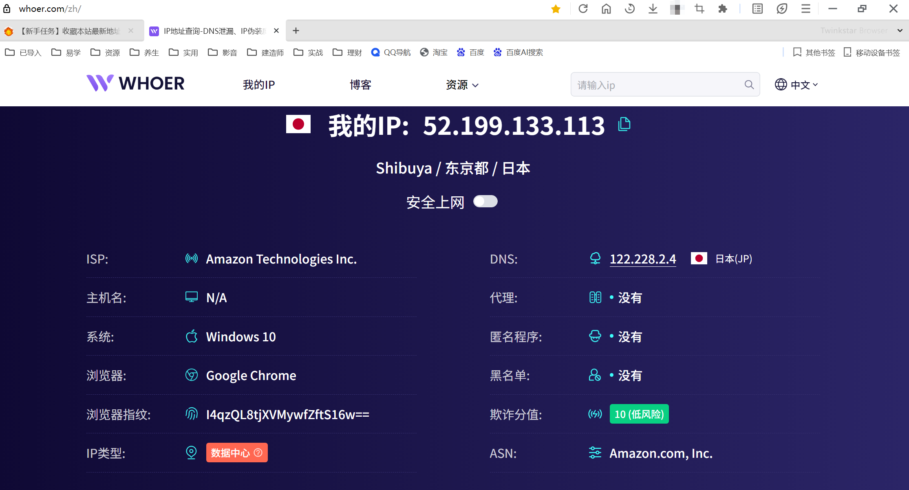
Task: Open the 我的IP menu item
Action: (x=259, y=85)
